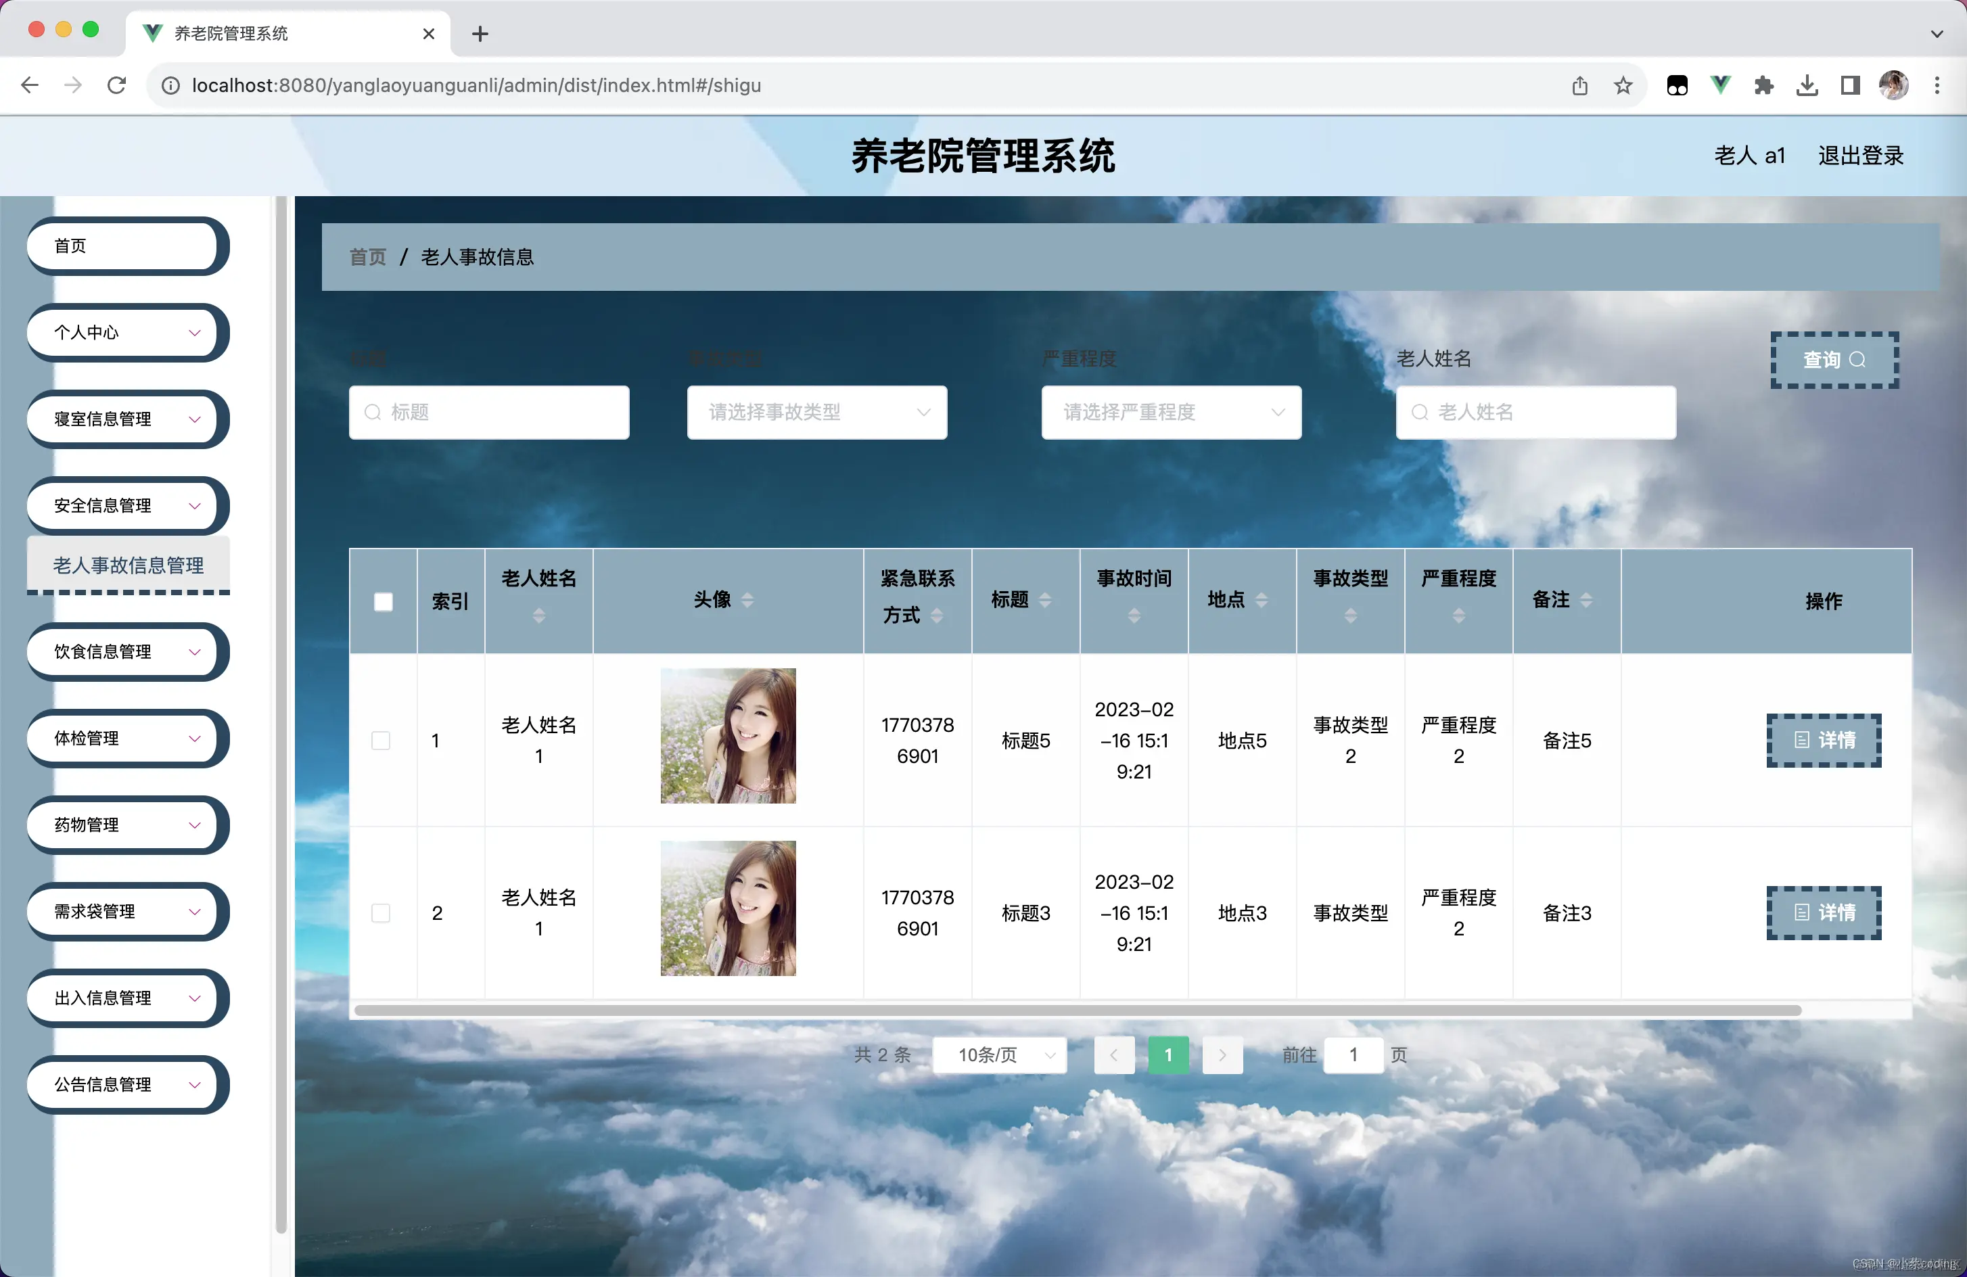The height and width of the screenshot is (1277, 1967).
Task: Open the 10条/页 page size dropdown
Action: [999, 1054]
